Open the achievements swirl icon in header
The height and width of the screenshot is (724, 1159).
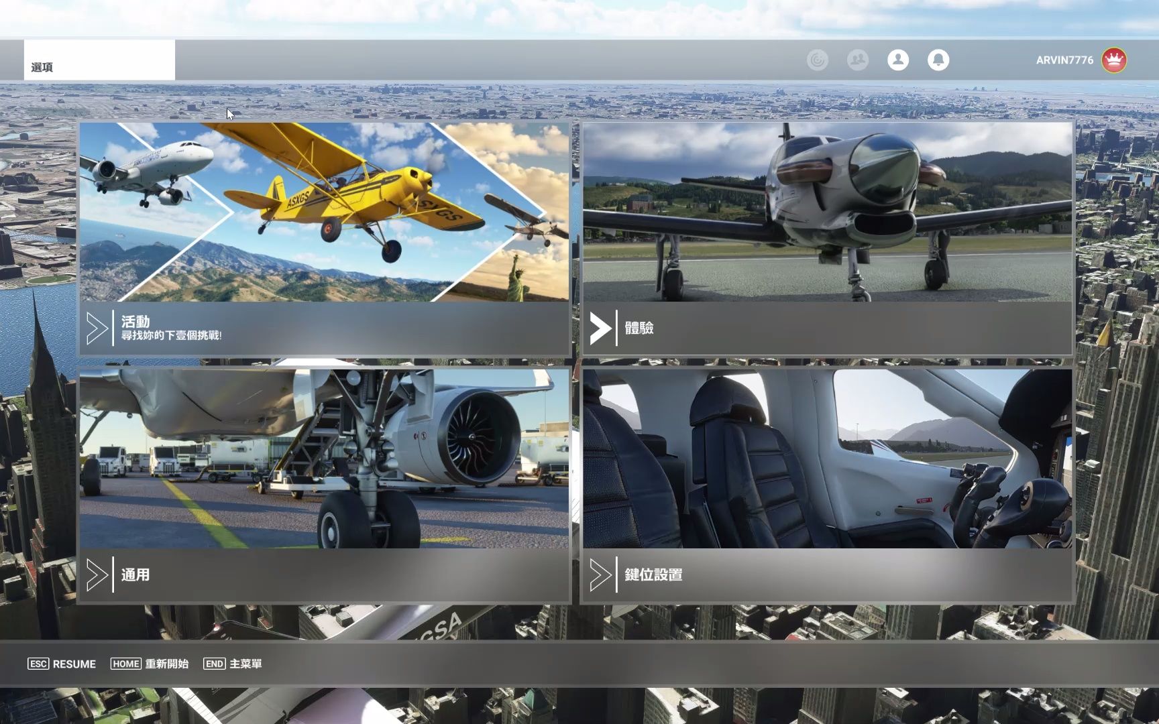(817, 60)
